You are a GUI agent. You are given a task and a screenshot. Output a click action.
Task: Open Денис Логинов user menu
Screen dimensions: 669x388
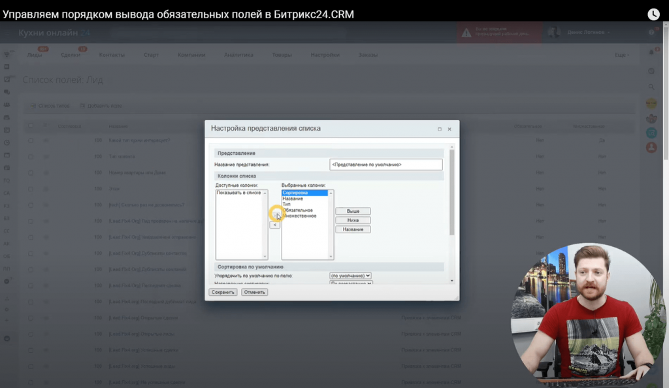589,33
